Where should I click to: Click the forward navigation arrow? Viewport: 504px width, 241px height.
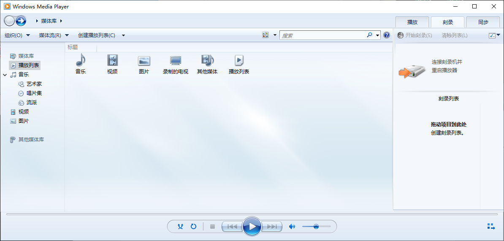(x=21, y=21)
